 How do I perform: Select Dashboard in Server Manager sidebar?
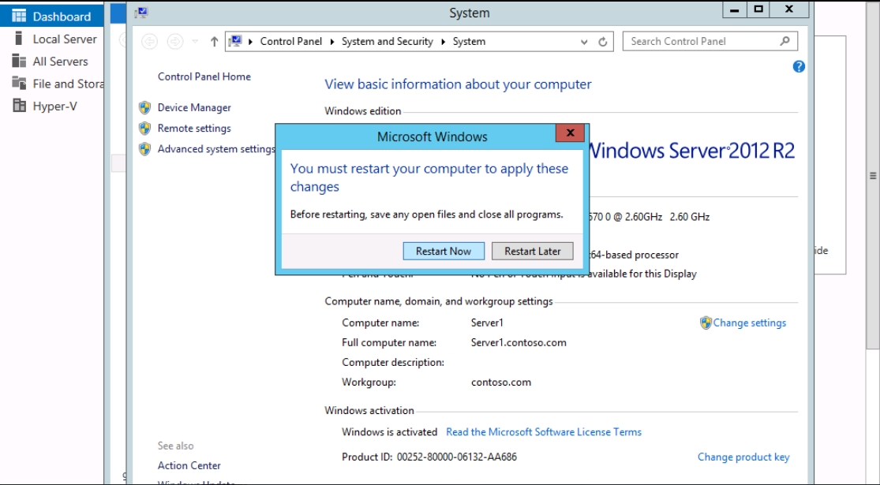[x=51, y=17]
